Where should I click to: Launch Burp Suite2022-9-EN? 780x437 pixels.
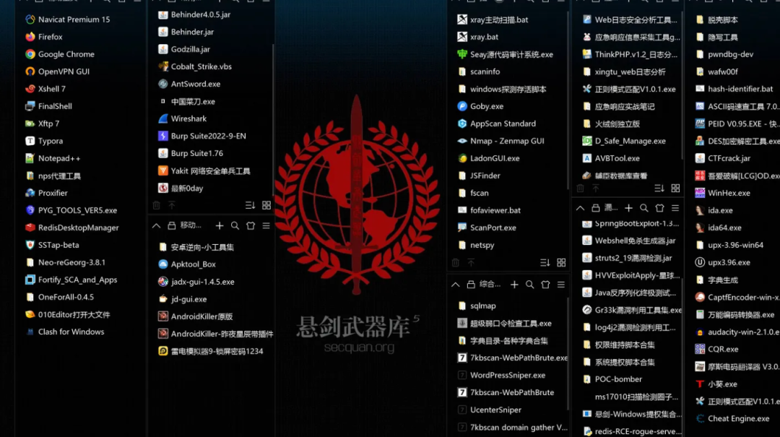202,136
